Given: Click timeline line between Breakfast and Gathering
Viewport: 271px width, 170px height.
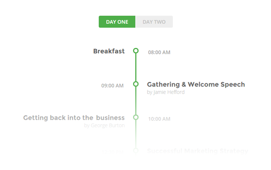Looking at the screenshot, I should pyautogui.click(x=136, y=67).
